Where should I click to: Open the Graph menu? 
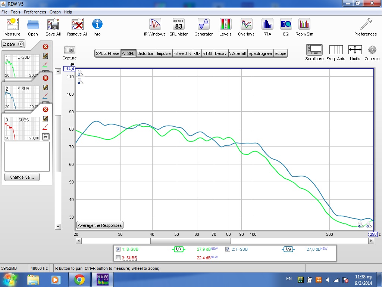point(55,12)
